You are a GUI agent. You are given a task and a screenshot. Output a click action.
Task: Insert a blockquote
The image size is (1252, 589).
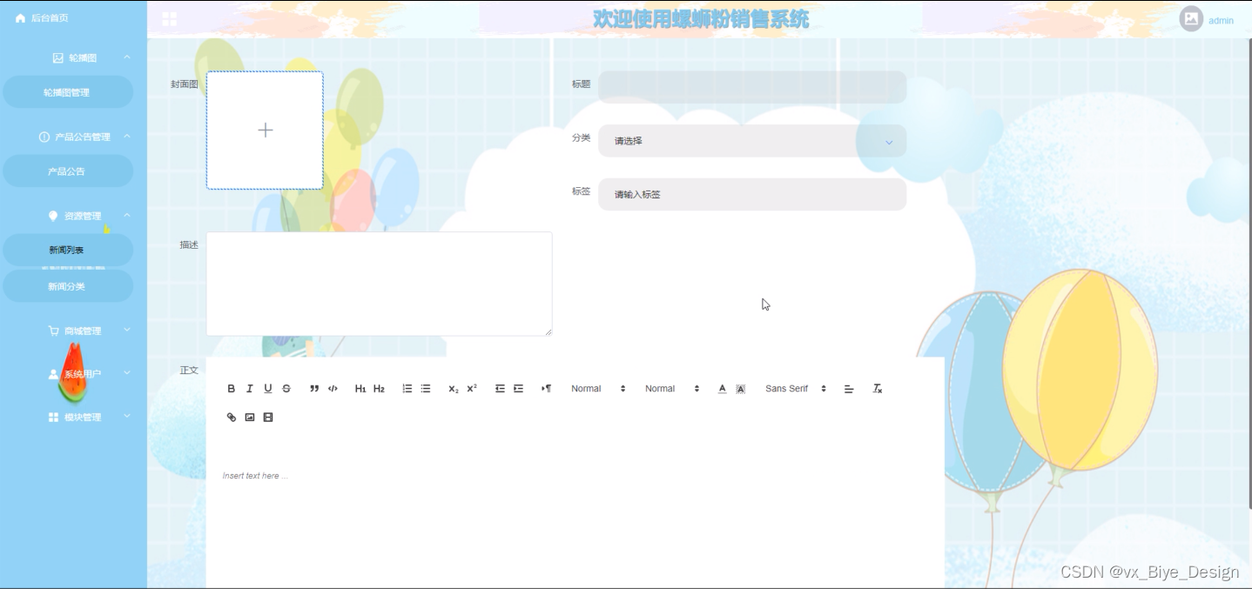click(314, 389)
